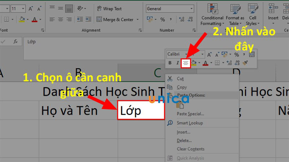
Task: Choose Smart Lookup from the context menu
Action: 202,123
